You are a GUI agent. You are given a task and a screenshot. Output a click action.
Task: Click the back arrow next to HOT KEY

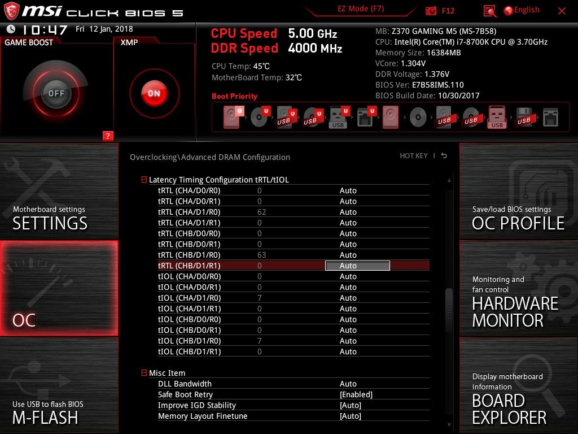click(444, 156)
